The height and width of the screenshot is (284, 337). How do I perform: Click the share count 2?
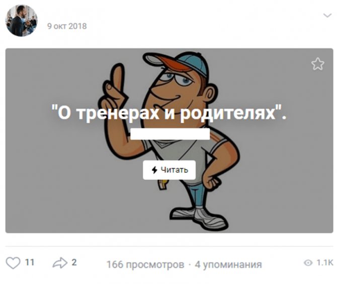click(74, 262)
